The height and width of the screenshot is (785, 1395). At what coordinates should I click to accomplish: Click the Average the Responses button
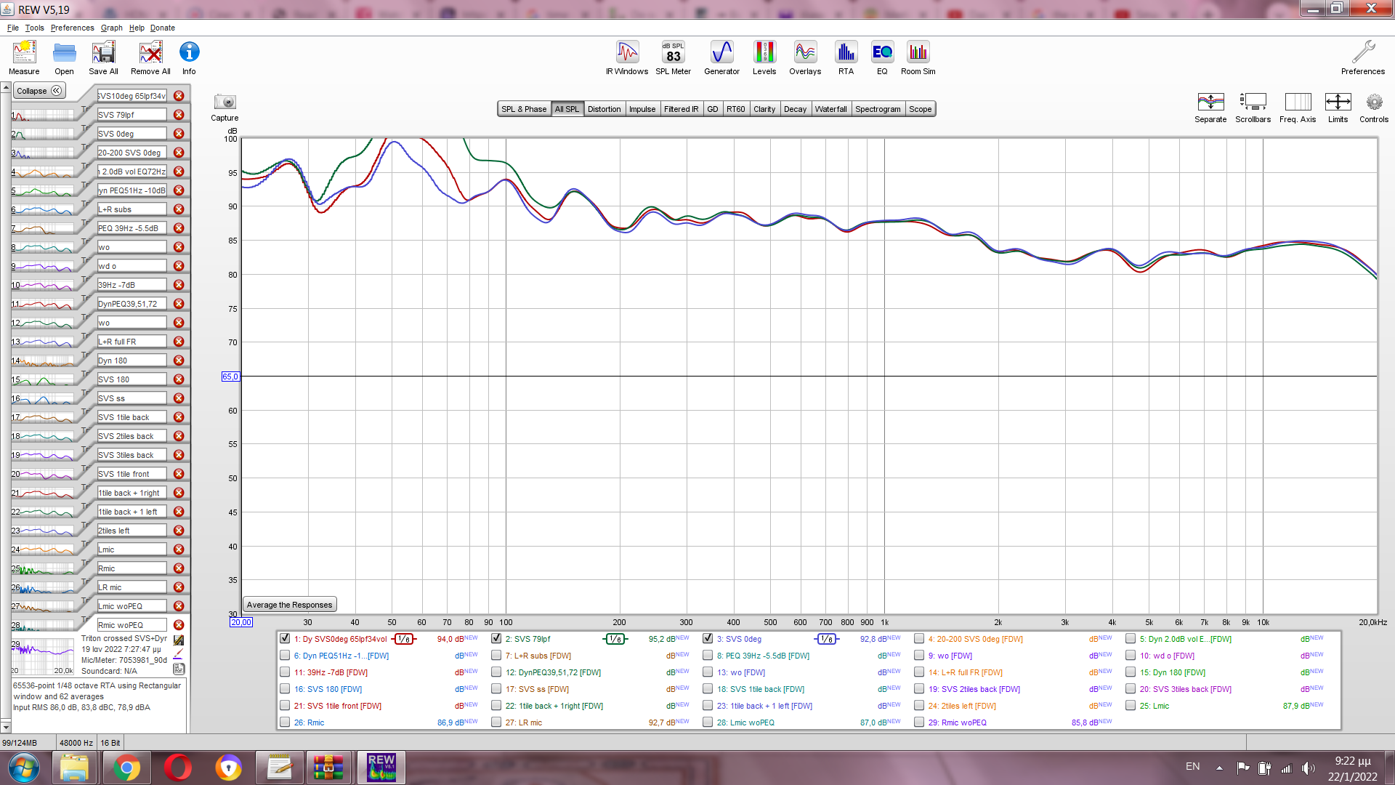[x=289, y=605]
